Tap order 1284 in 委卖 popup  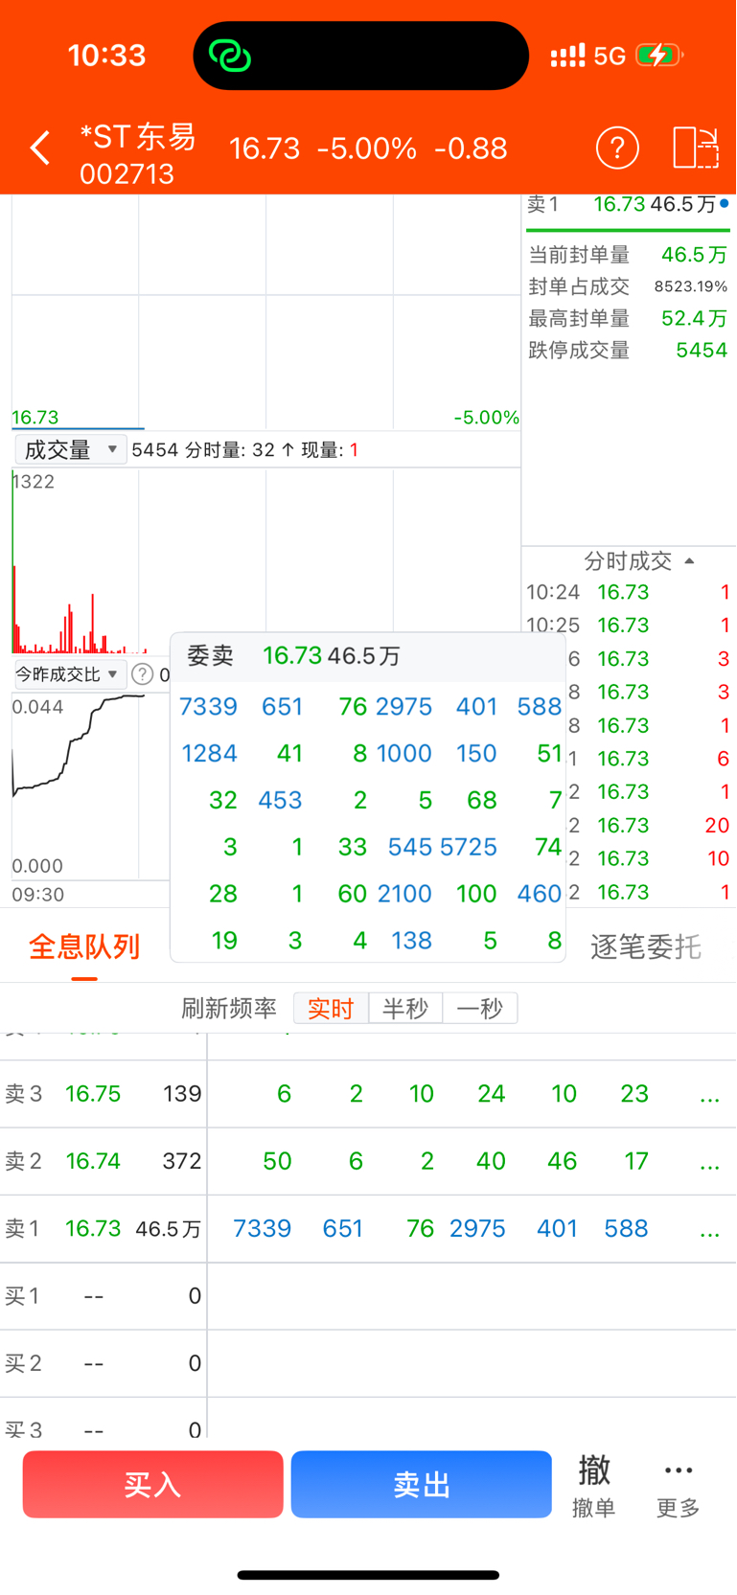[209, 754]
